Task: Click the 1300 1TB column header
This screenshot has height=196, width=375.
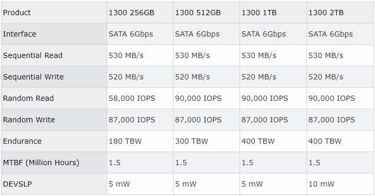Action: coord(273,13)
